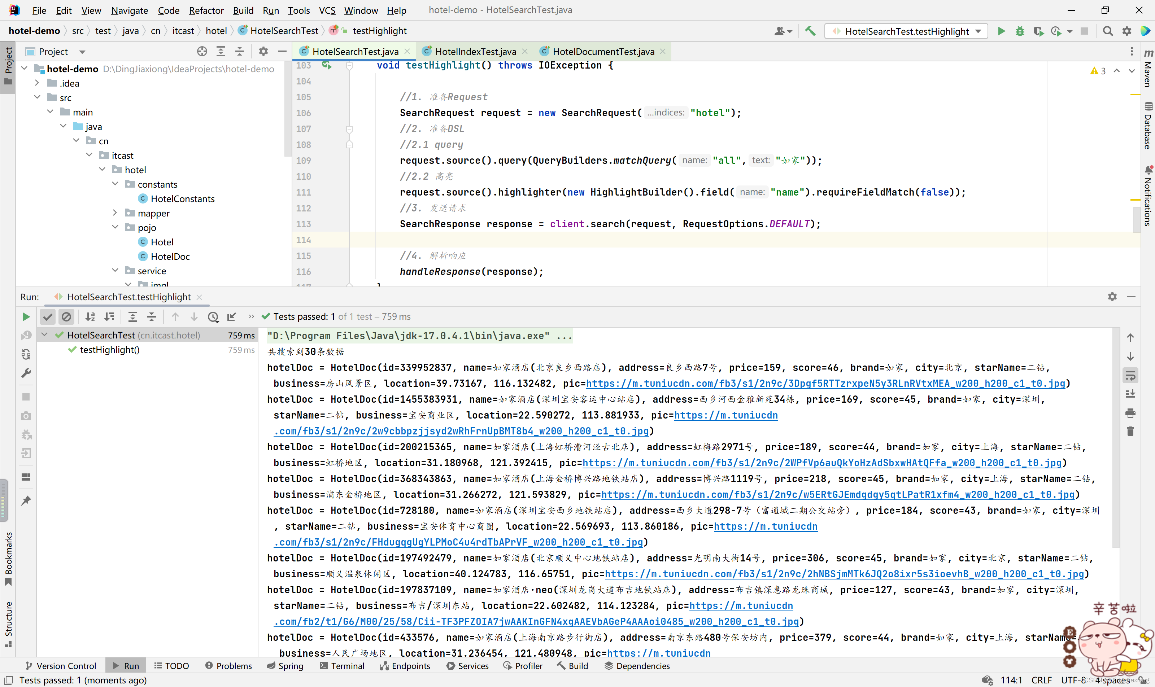
Task: Toggle Show Ignored tests filter
Action: tap(67, 317)
